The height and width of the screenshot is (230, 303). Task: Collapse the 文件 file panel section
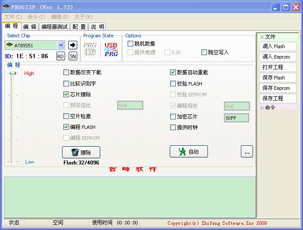[262, 37]
